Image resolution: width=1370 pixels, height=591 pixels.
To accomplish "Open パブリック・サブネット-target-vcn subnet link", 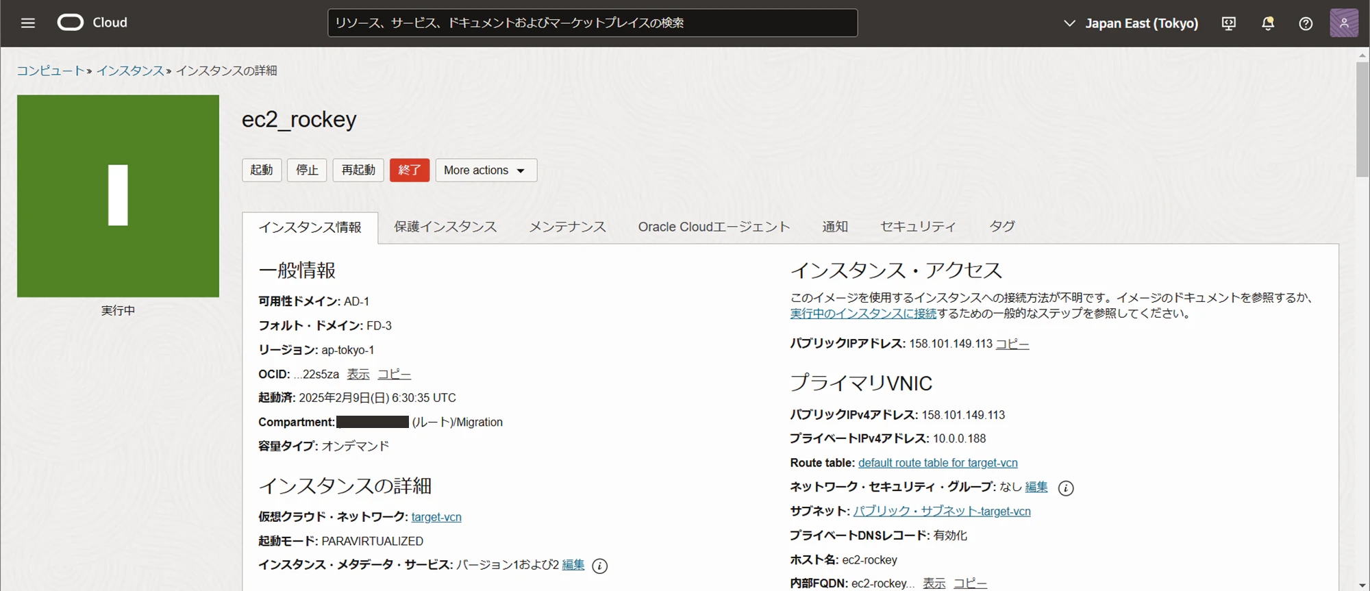I will click(x=942, y=511).
